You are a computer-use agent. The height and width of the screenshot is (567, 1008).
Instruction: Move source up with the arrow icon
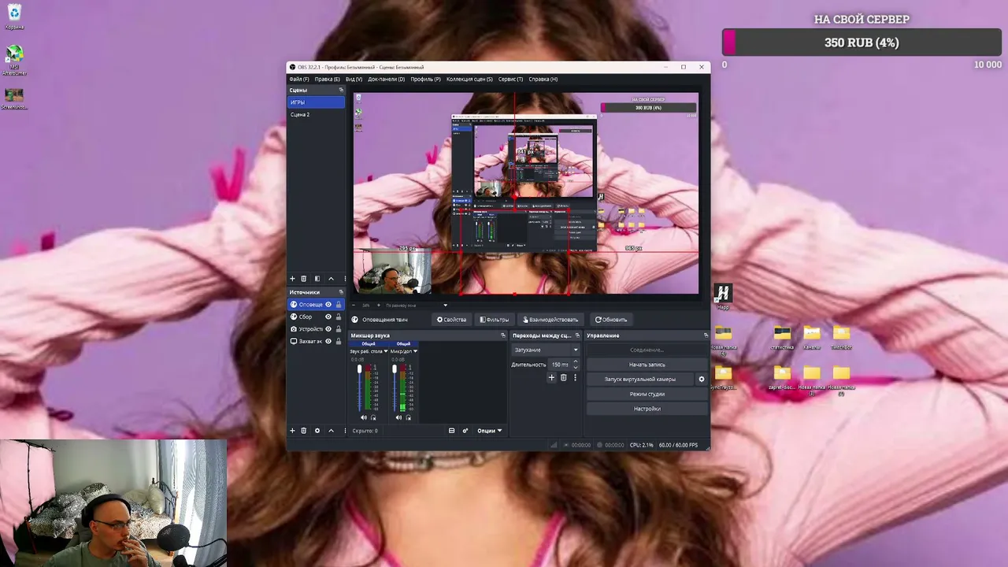pos(331,431)
